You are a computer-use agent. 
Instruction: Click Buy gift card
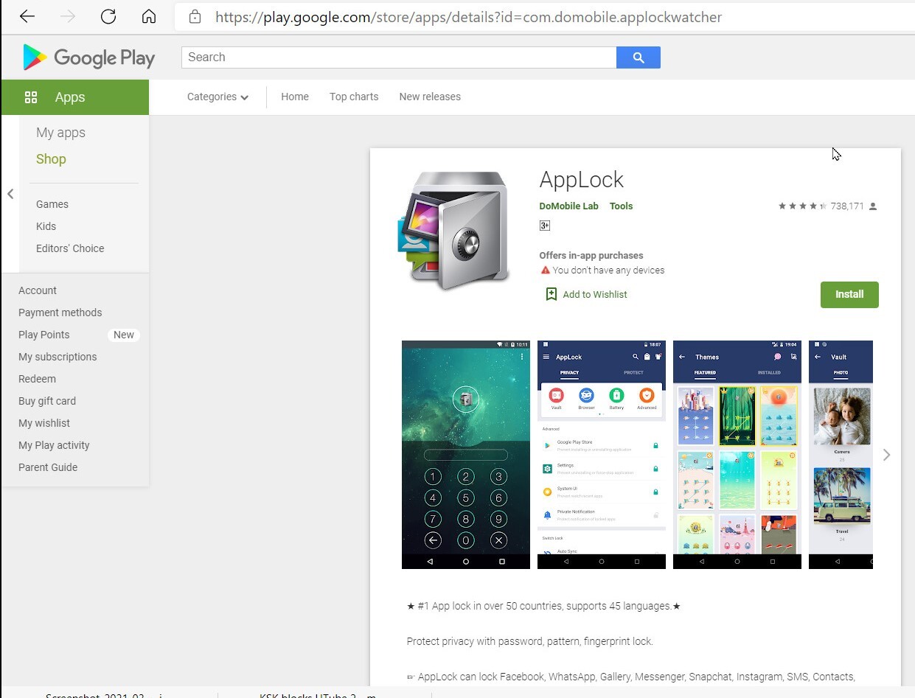pyautogui.click(x=47, y=401)
